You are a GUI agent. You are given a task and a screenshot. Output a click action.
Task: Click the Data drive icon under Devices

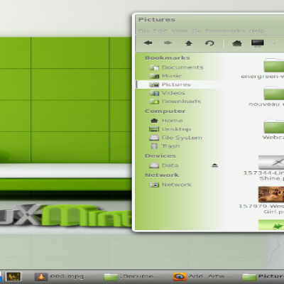coord(154,165)
